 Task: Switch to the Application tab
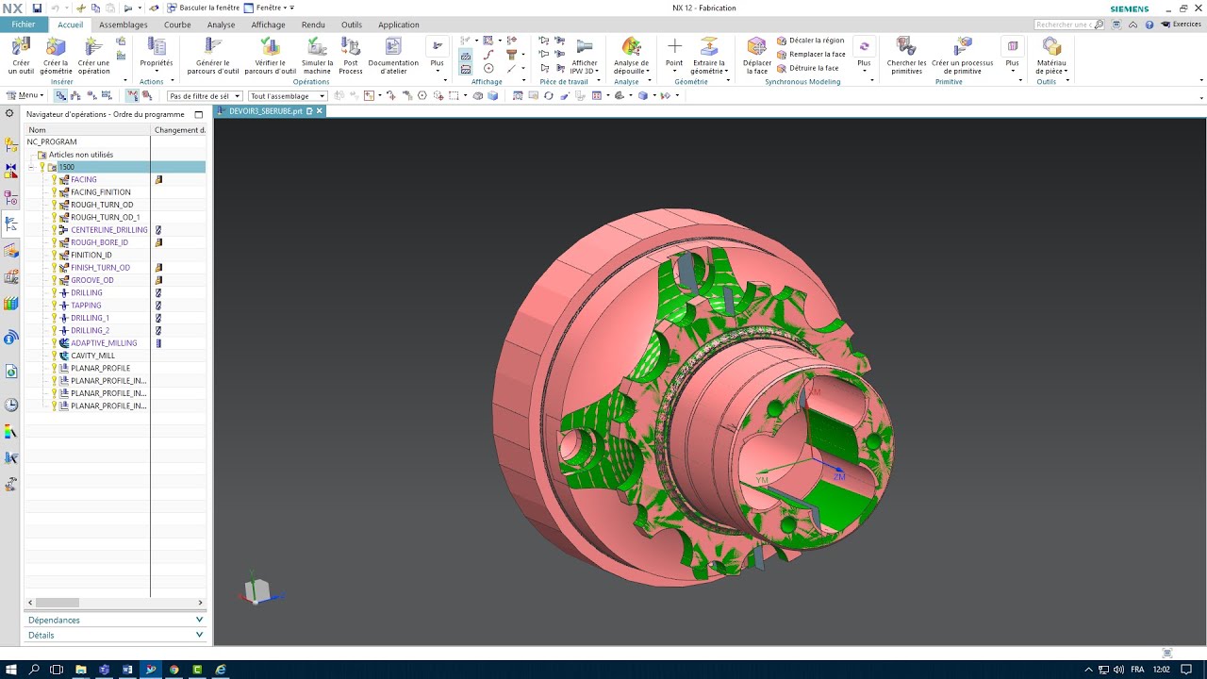pyautogui.click(x=399, y=25)
